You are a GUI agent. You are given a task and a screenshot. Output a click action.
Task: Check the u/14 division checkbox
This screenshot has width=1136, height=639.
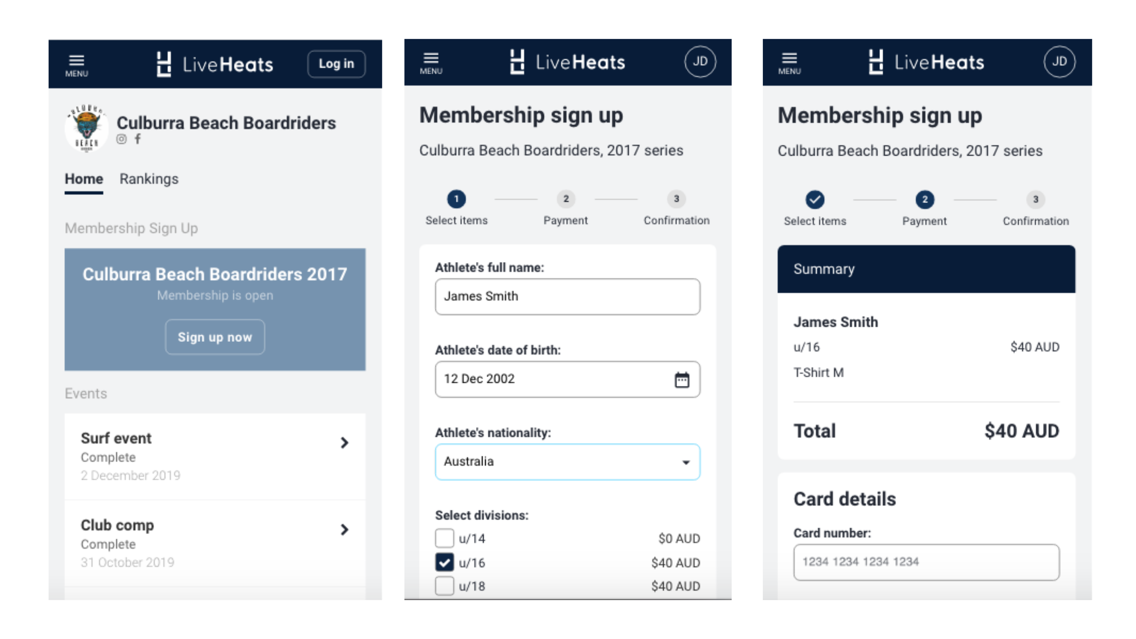point(444,538)
